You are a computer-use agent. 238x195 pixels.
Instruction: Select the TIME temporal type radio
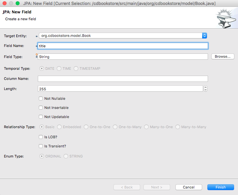click(59, 68)
